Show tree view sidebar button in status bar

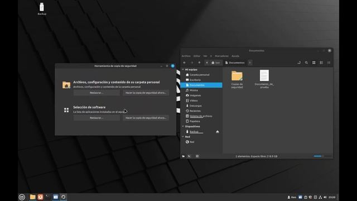coord(189,156)
